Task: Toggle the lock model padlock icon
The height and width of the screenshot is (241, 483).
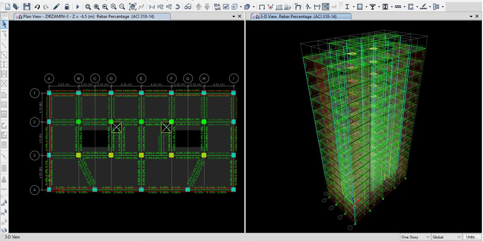Action: pos(67,7)
